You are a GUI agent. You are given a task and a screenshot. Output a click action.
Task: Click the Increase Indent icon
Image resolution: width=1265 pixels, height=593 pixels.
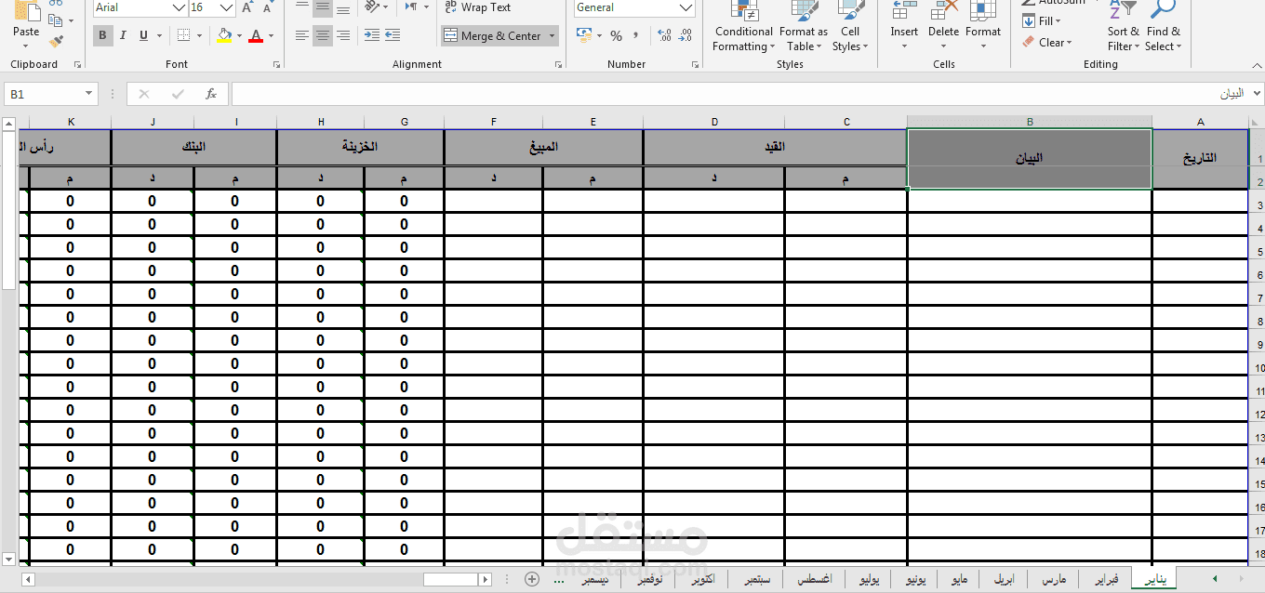point(393,35)
